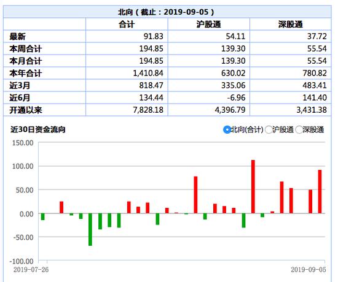Click the 合计 column header

(x=127, y=25)
